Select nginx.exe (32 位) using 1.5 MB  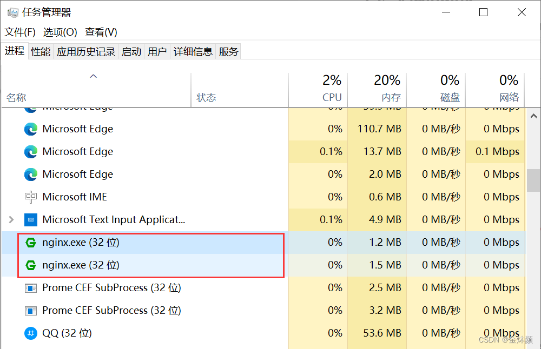point(263,265)
